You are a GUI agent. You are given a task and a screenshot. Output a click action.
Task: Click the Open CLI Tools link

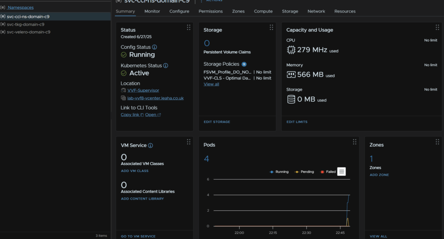pos(150,115)
